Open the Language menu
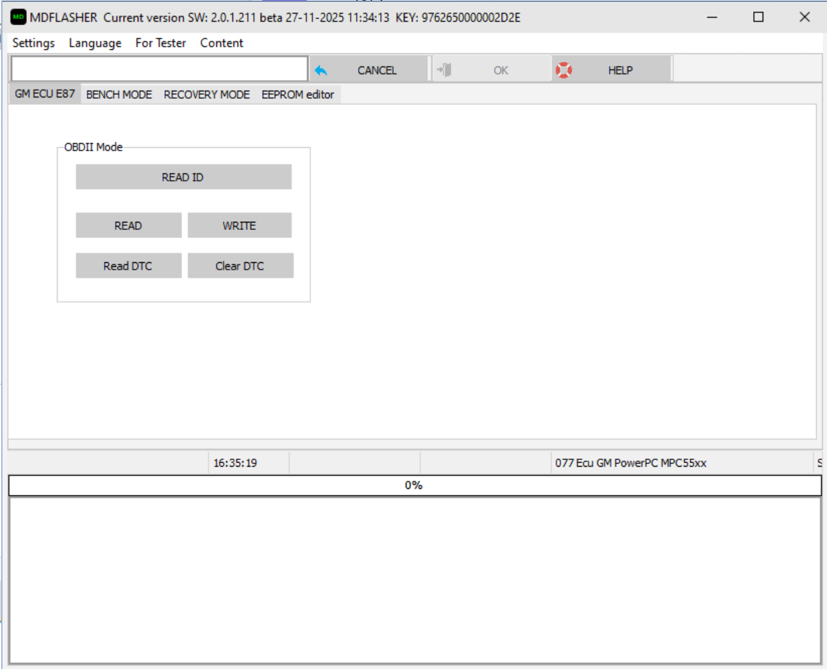Image resolution: width=827 pixels, height=669 pixels. (x=95, y=43)
